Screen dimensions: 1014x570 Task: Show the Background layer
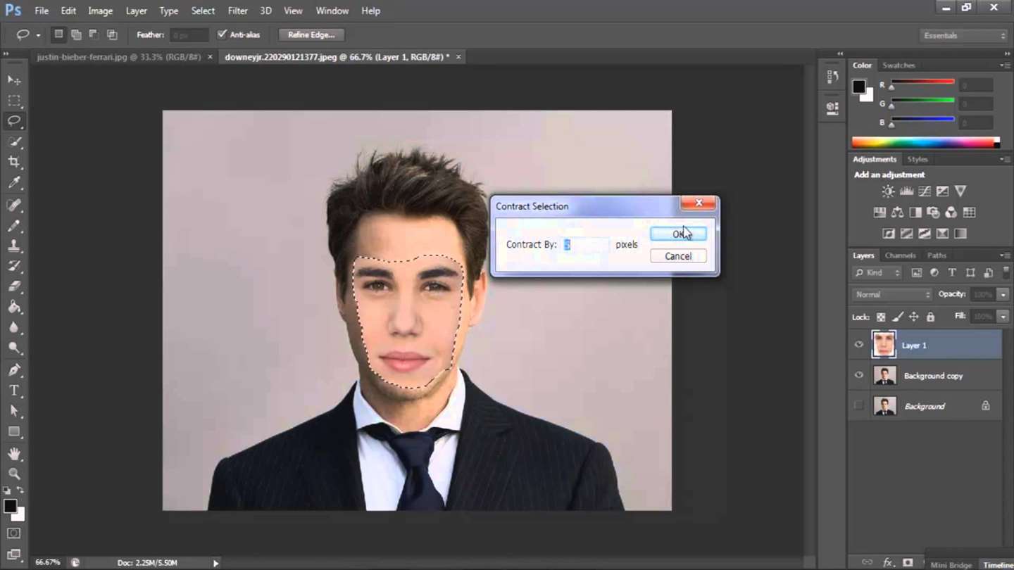point(858,406)
